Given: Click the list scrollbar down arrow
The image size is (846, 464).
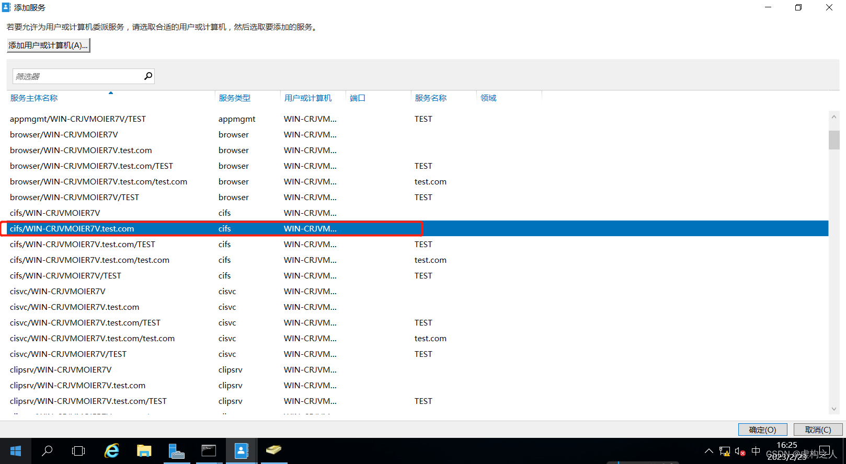Looking at the screenshot, I should [x=834, y=409].
